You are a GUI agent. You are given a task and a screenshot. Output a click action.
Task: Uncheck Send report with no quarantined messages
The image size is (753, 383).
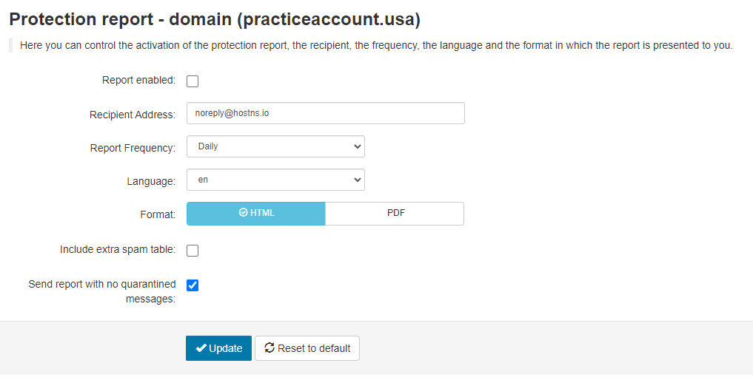193,285
